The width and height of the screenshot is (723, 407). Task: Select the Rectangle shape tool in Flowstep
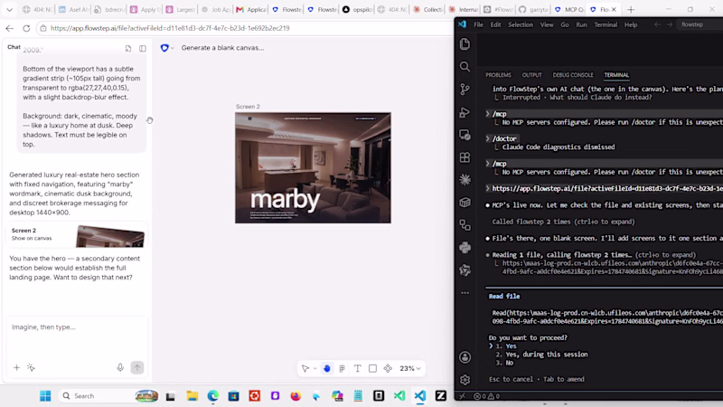click(x=372, y=368)
